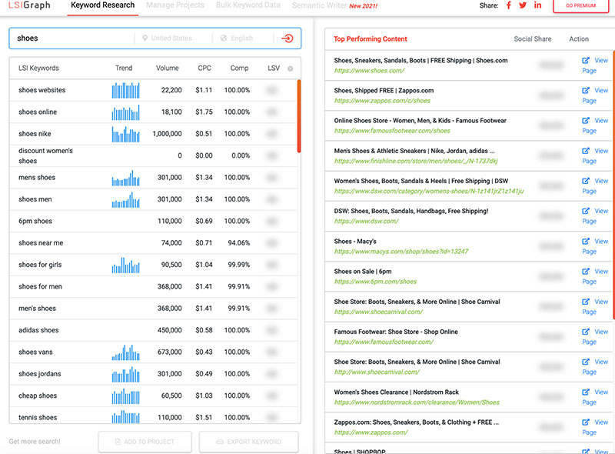The image size is (615, 454).
Task: Click the GO PREMIUM button
Action: [581, 5]
